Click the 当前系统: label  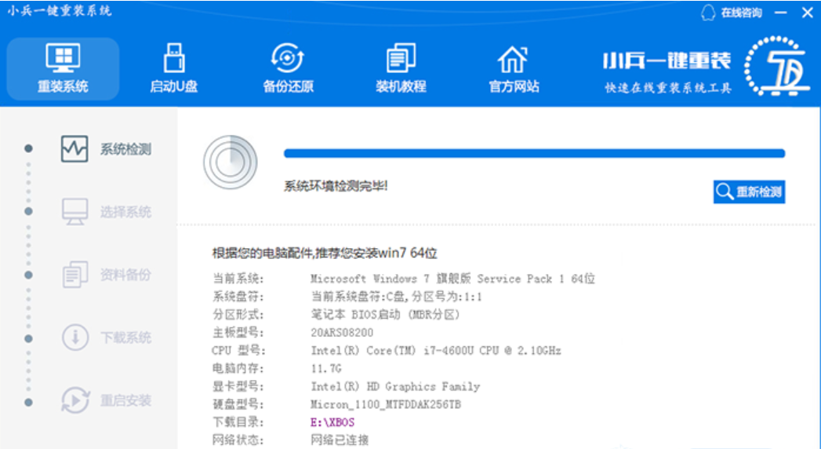[238, 279]
